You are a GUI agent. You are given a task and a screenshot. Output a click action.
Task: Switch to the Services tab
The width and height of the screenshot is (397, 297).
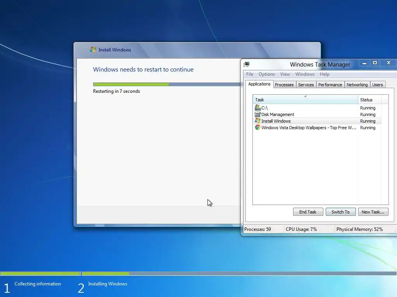[306, 85]
